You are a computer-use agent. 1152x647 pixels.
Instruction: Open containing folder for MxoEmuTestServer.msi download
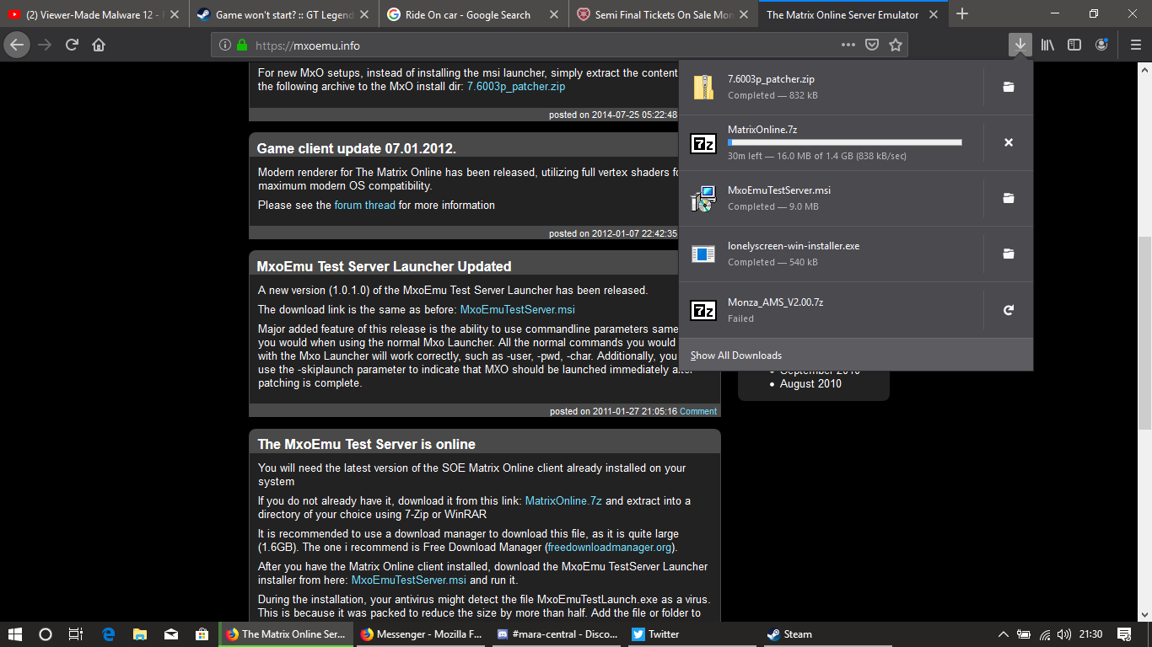coord(1008,198)
